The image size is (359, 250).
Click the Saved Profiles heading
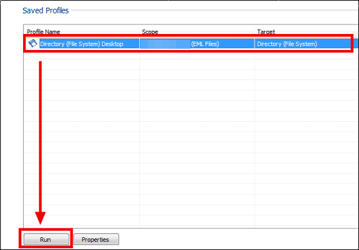click(46, 10)
